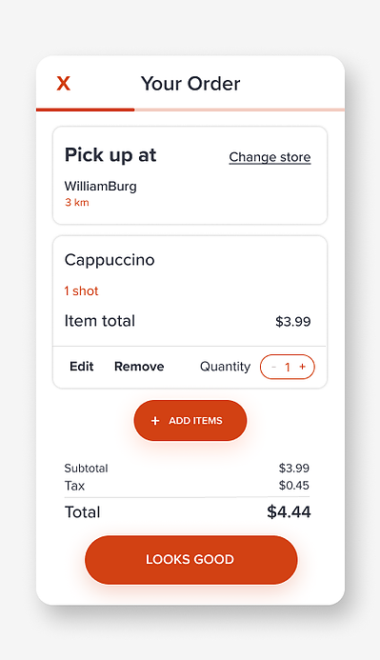Click the 3 km distance label
This screenshot has height=660, width=380.
click(x=76, y=203)
